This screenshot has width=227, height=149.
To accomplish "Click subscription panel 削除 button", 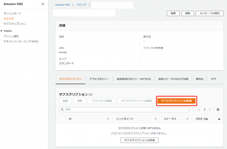I will click(x=80, y=101).
